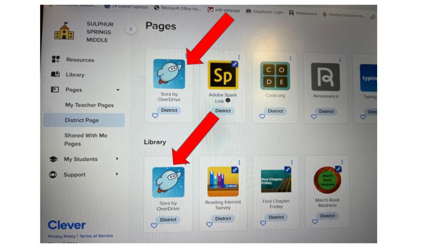
Task: Launch the Code.org app tile
Action: coord(275,76)
